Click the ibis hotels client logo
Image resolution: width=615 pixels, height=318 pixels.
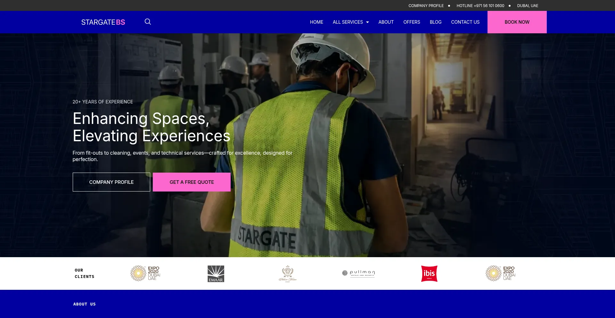click(x=429, y=273)
